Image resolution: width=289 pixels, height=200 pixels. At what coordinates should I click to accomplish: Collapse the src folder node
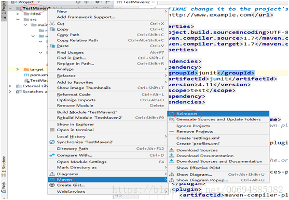click(x=18, y=19)
